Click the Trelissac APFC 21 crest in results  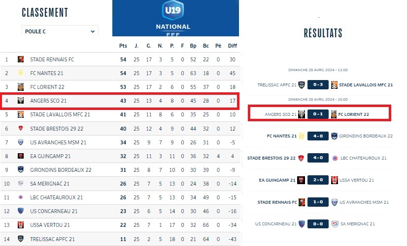[302, 85]
